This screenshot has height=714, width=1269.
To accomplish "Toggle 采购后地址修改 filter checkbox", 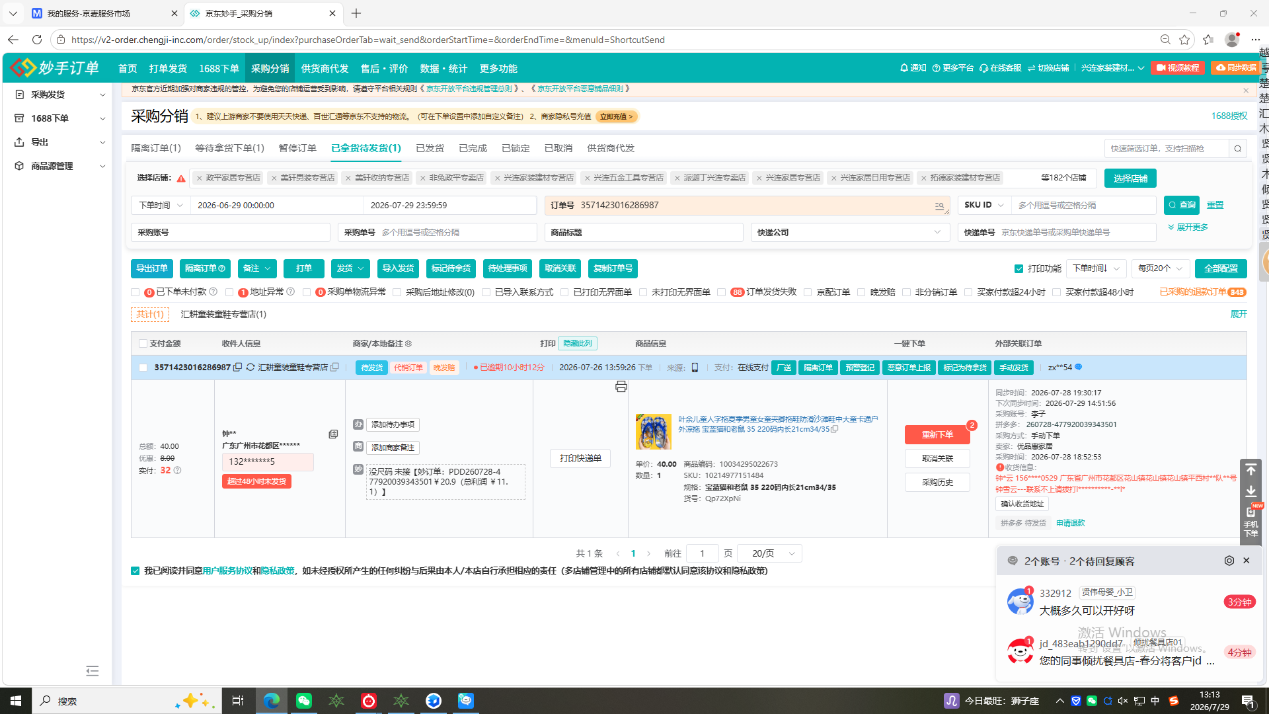I will [x=397, y=292].
